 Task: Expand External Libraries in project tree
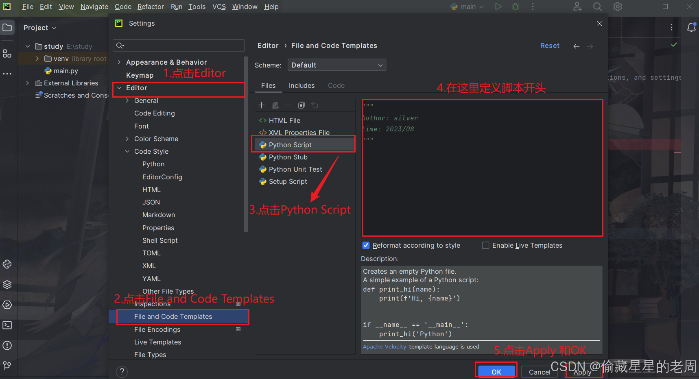coord(28,83)
